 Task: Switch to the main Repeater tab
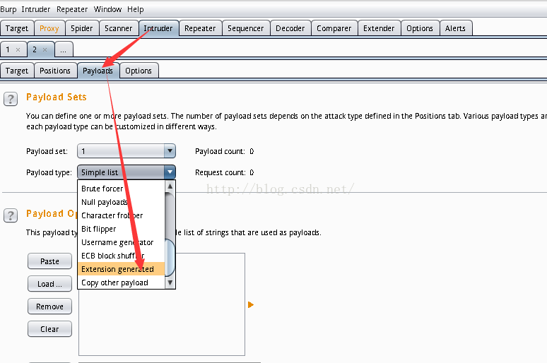click(200, 28)
